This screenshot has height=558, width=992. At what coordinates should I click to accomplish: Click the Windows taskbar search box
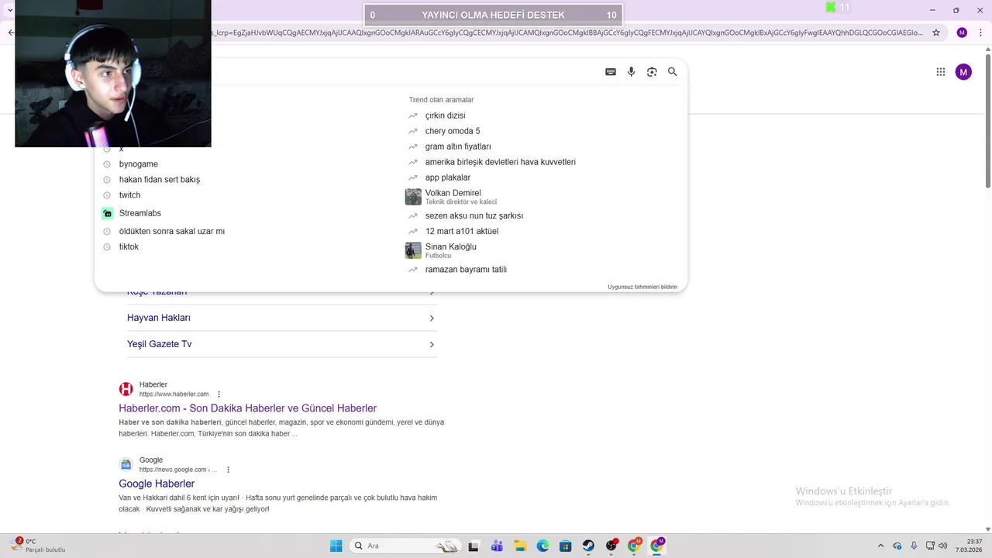tap(405, 546)
